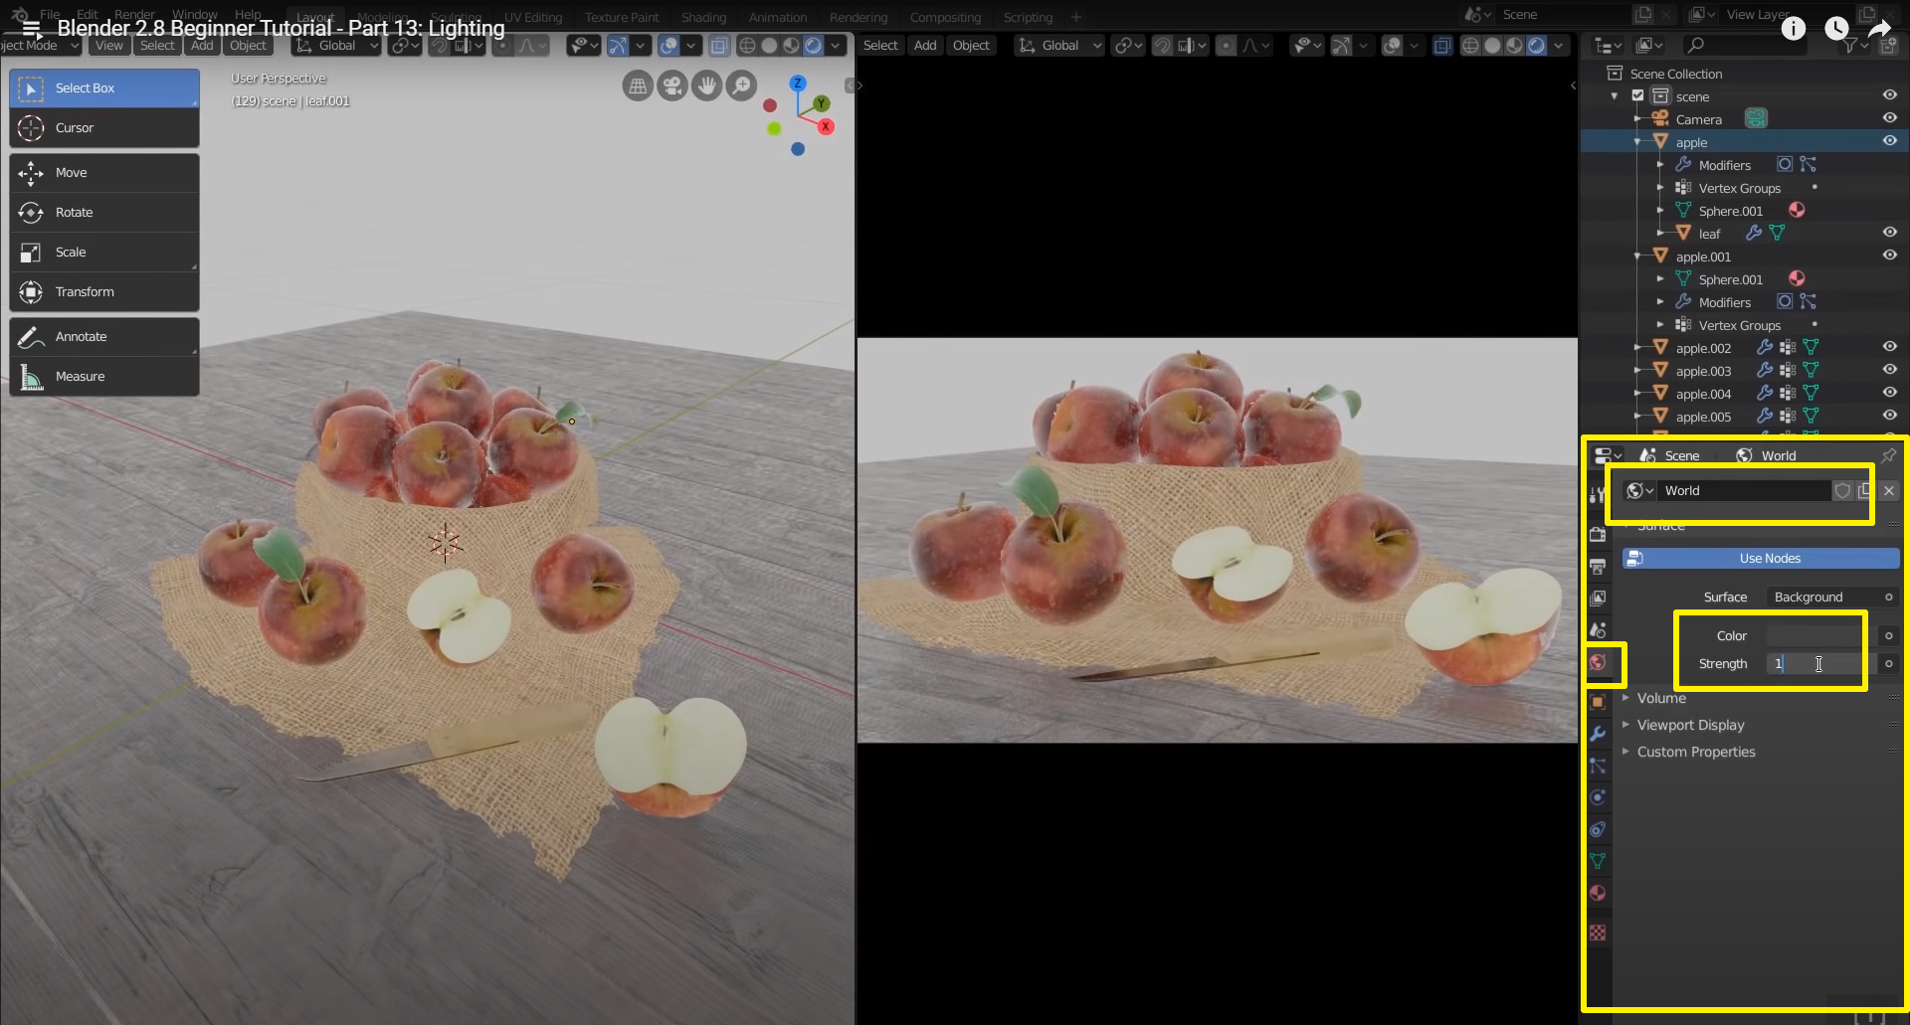1910x1025 pixels.
Task: Click the magnifier zoom-view gizmo button
Action: [742, 86]
